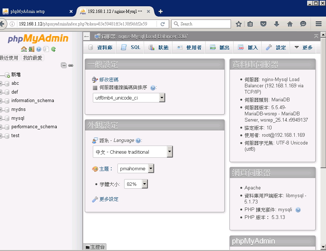This screenshot has width=326, height=251.
Task: Open the 主控台 console bar
Action: (95, 247)
